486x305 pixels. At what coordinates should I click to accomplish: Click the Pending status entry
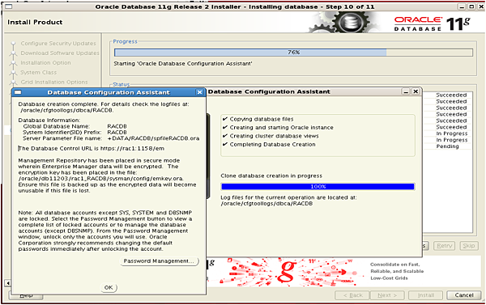(x=447, y=146)
